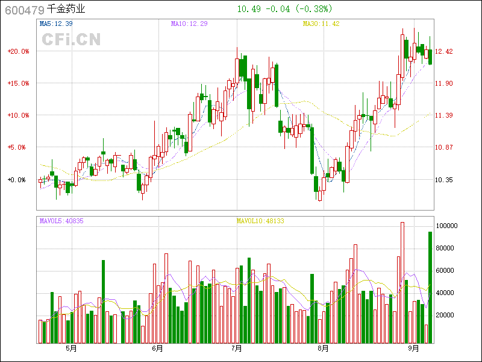This screenshot has width=482, height=362.
Task: Select the MA10:12.29 indicator label
Action: (x=189, y=24)
